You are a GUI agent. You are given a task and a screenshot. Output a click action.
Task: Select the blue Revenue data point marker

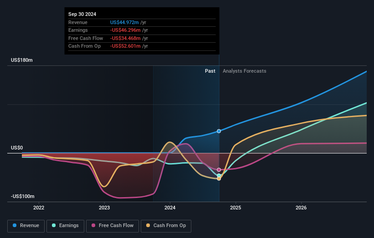(219, 131)
